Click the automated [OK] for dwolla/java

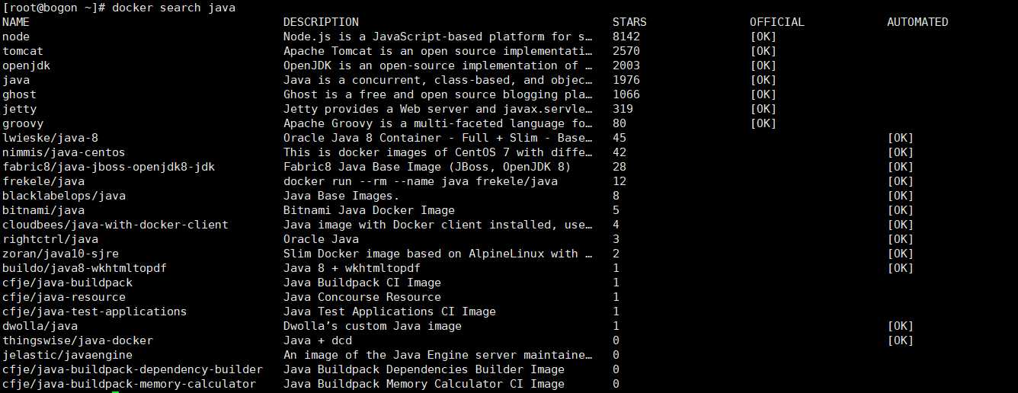pos(901,326)
